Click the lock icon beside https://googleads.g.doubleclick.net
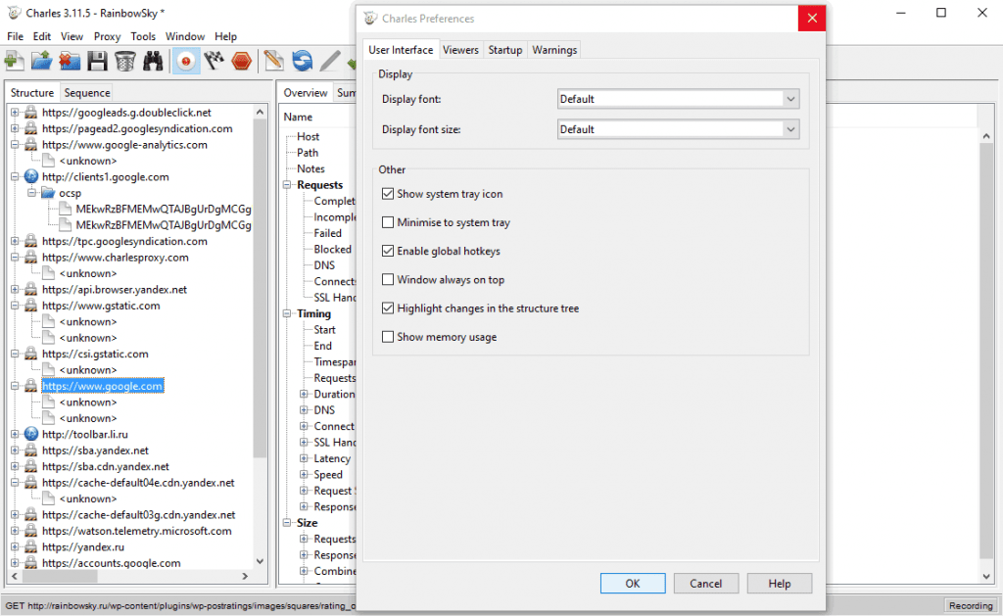1003x616 pixels. pyautogui.click(x=30, y=113)
